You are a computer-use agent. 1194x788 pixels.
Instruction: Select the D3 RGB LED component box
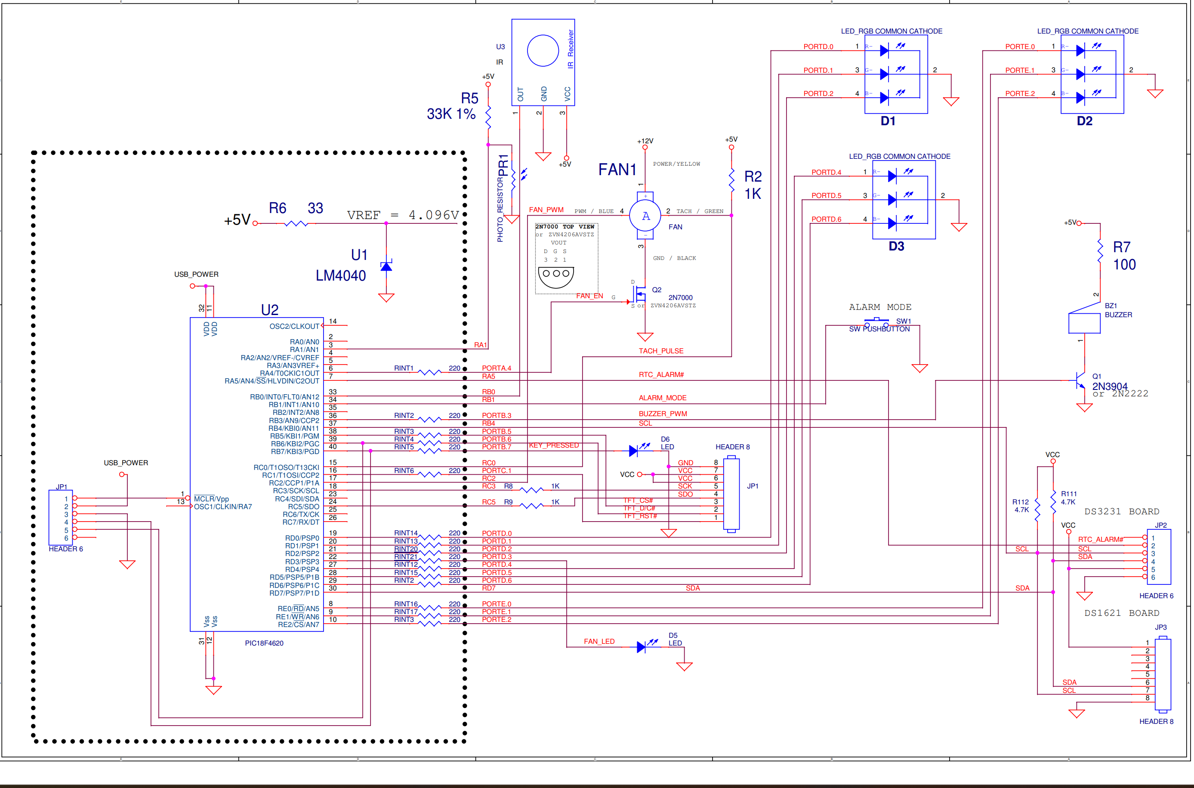904,200
